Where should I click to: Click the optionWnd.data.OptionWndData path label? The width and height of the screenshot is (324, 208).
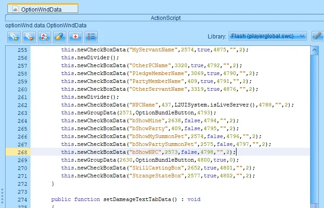(46, 25)
